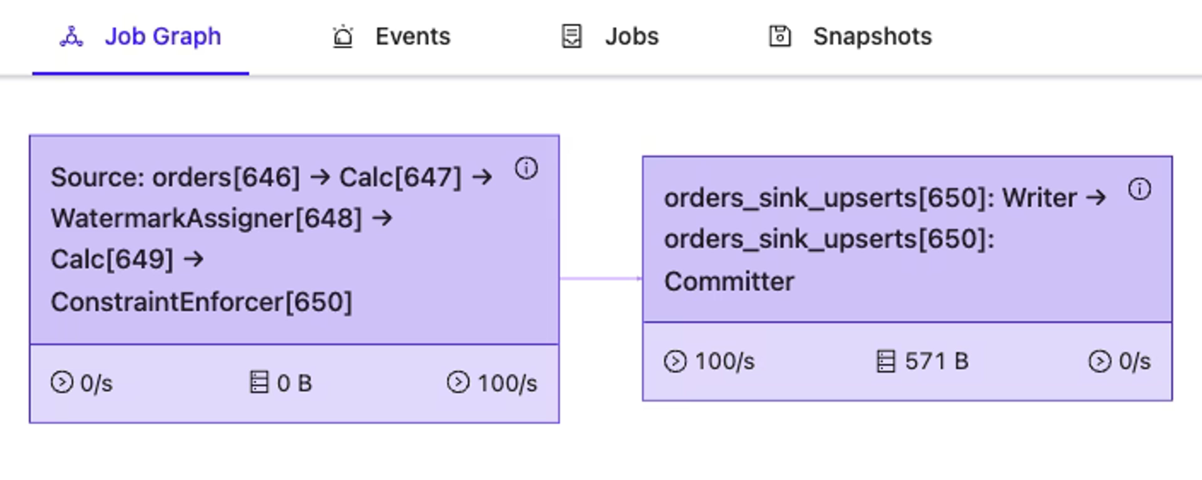Click the sink node 100/s input rate

[709, 361]
